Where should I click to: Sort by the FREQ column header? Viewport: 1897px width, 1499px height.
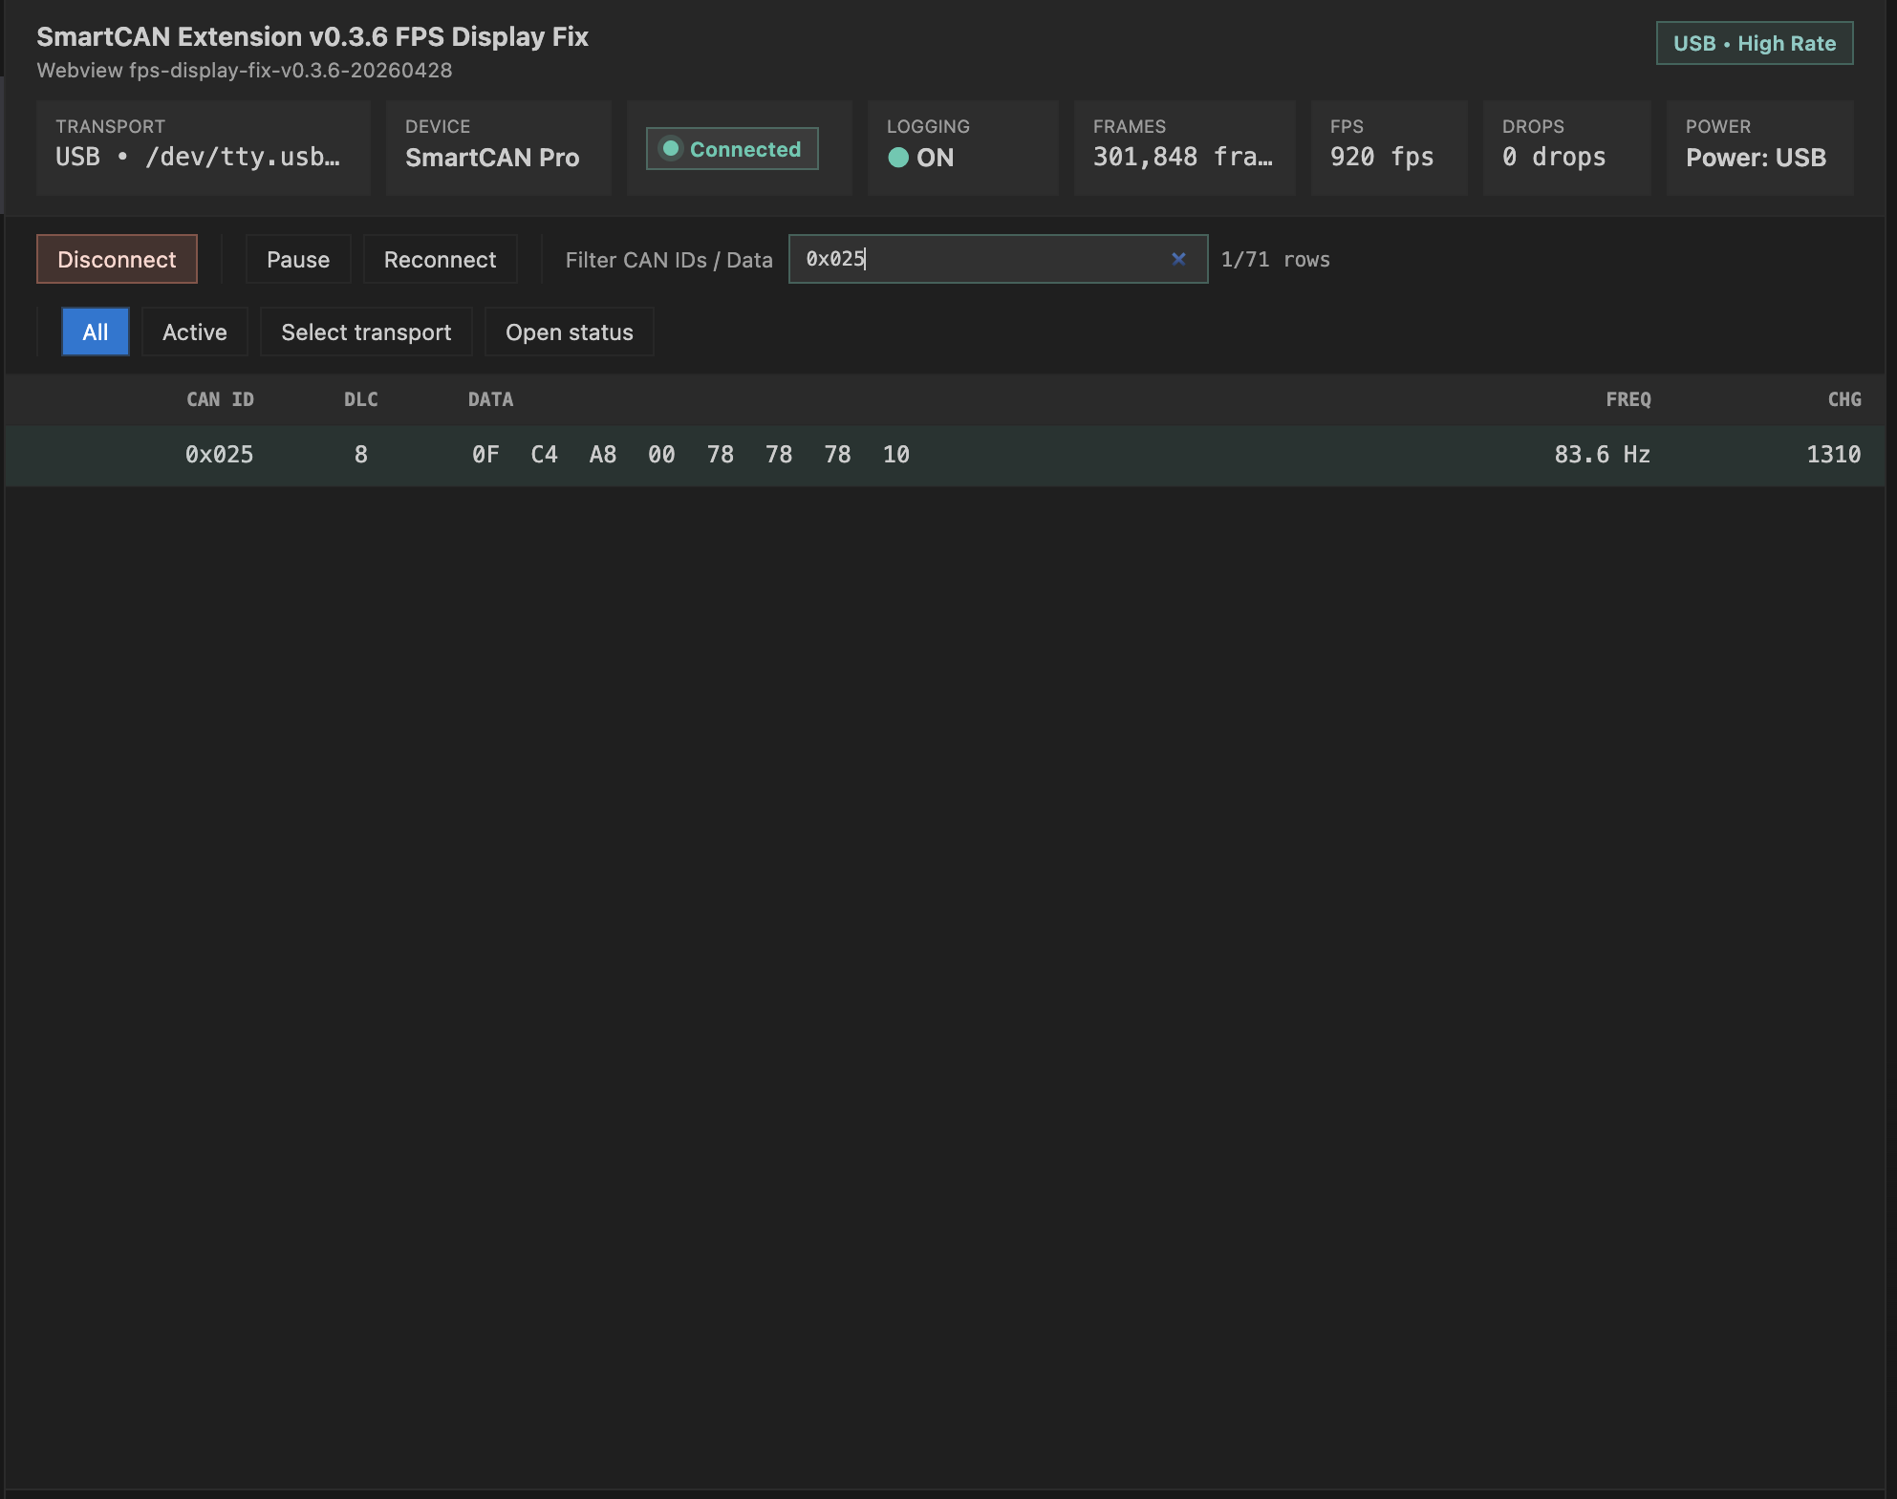1628,399
